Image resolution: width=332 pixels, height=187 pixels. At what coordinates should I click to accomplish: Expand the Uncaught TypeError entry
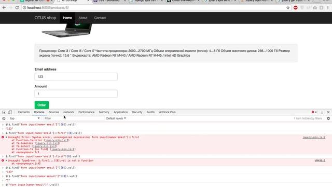pos(6,161)
